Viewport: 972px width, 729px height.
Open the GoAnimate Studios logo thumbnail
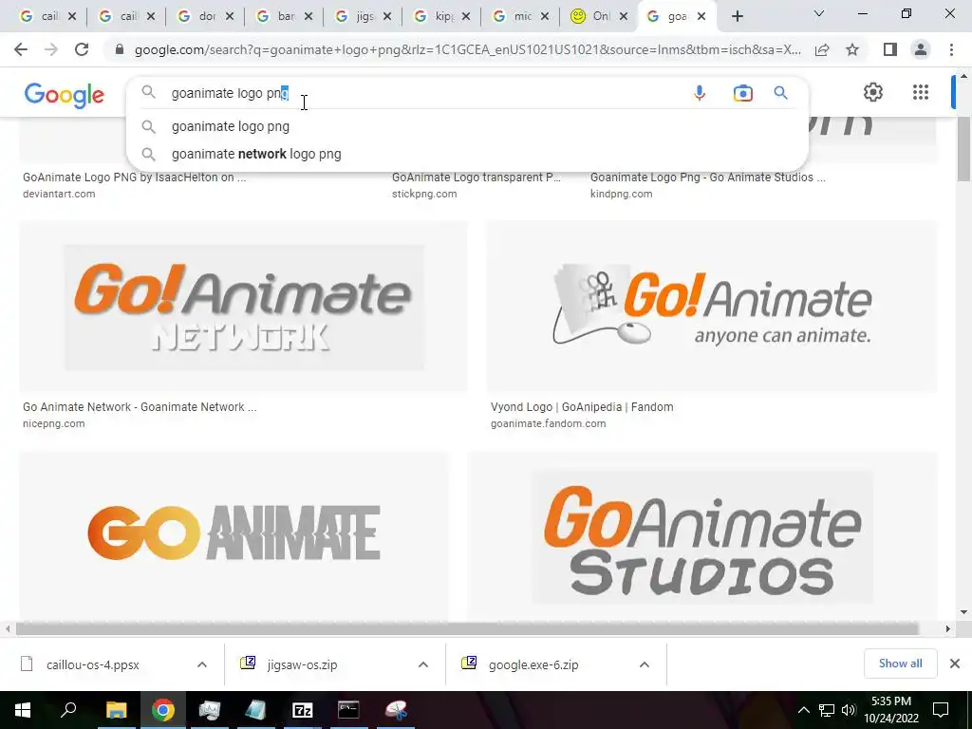702,535
